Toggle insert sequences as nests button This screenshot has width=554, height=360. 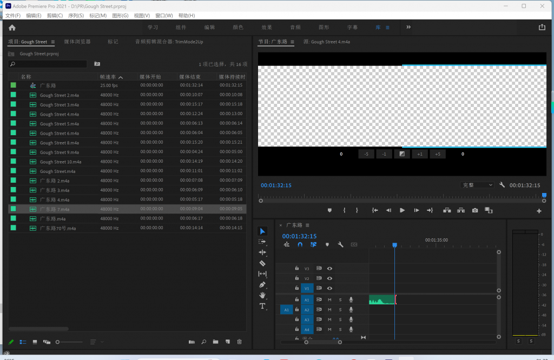pyautogui.click(x=287, y=244)
